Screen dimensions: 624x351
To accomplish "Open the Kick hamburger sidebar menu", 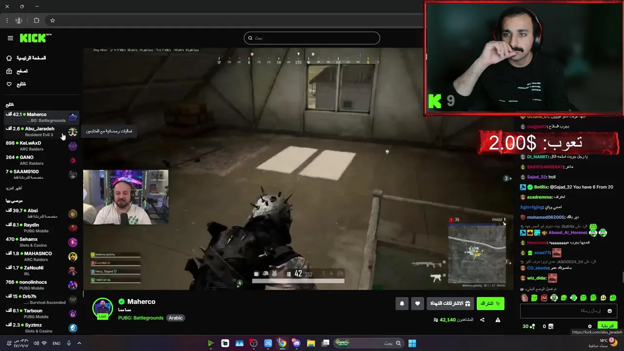I will click(10, 38).
